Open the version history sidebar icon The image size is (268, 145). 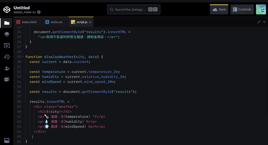[x=7, y=57]
